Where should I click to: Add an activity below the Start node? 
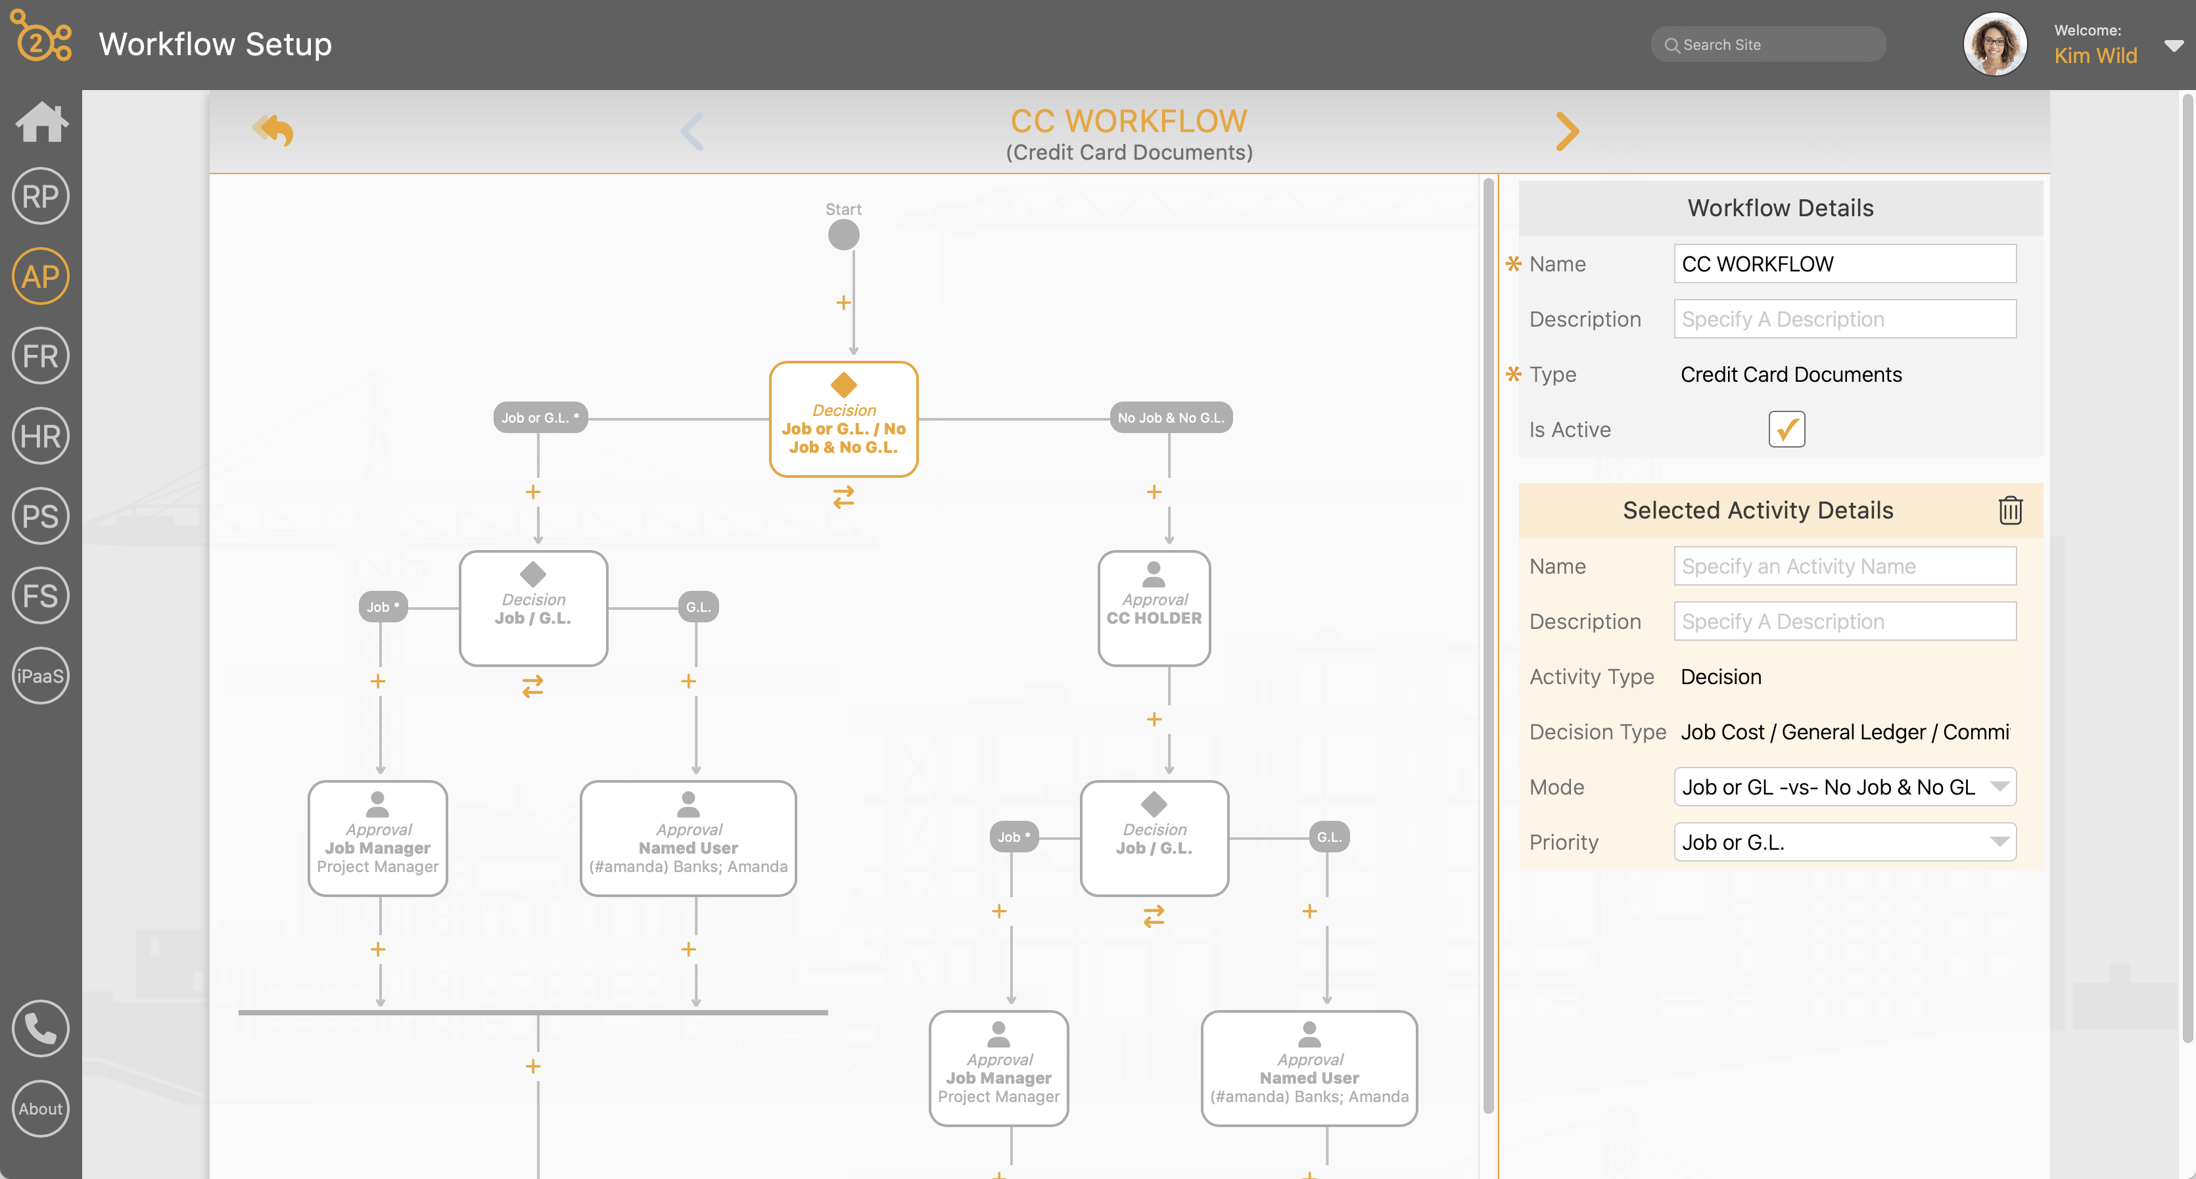843,302
